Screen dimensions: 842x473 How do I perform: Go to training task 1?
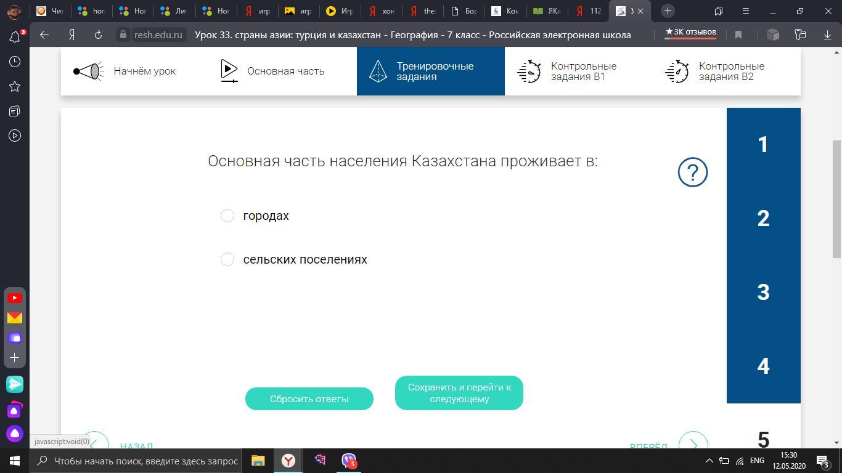pos(764,145)
